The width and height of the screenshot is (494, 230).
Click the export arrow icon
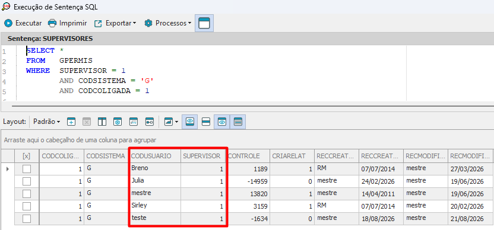99,23
